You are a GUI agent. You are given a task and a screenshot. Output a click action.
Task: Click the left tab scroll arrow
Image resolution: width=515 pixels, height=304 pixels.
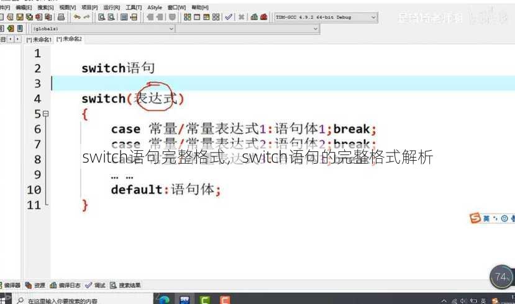[x=11, y=39]
